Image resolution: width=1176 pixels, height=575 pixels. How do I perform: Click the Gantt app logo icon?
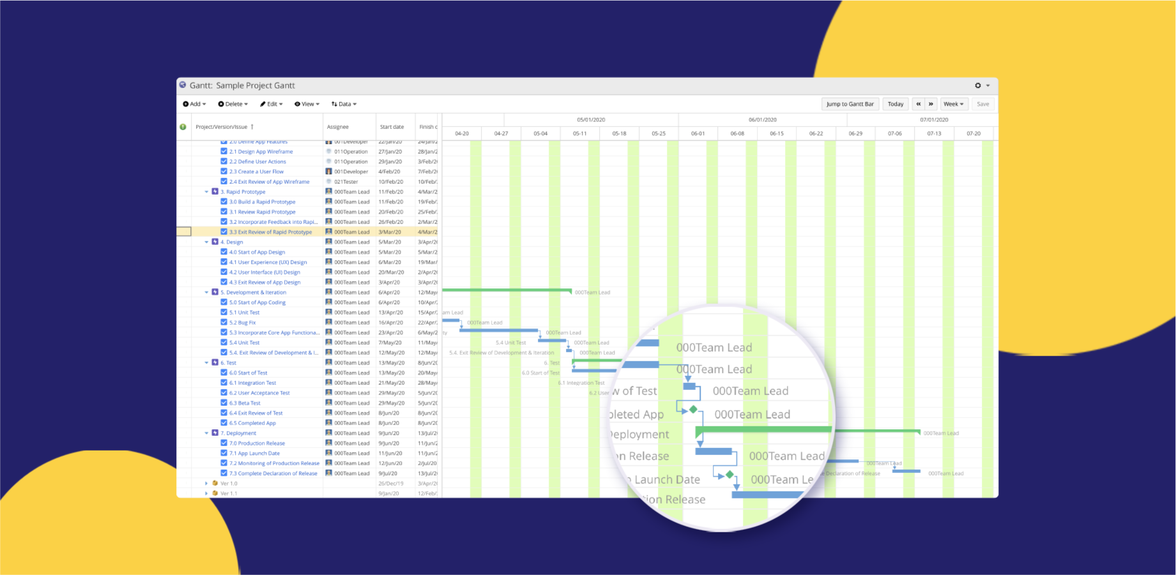pyautogui.click(x=183, y=85)
